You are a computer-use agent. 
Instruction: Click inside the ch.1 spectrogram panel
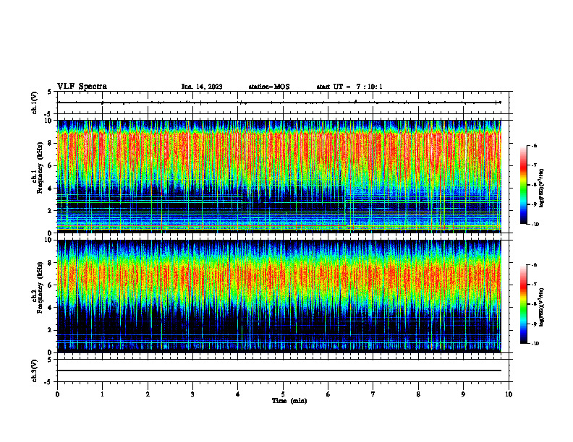279,176
